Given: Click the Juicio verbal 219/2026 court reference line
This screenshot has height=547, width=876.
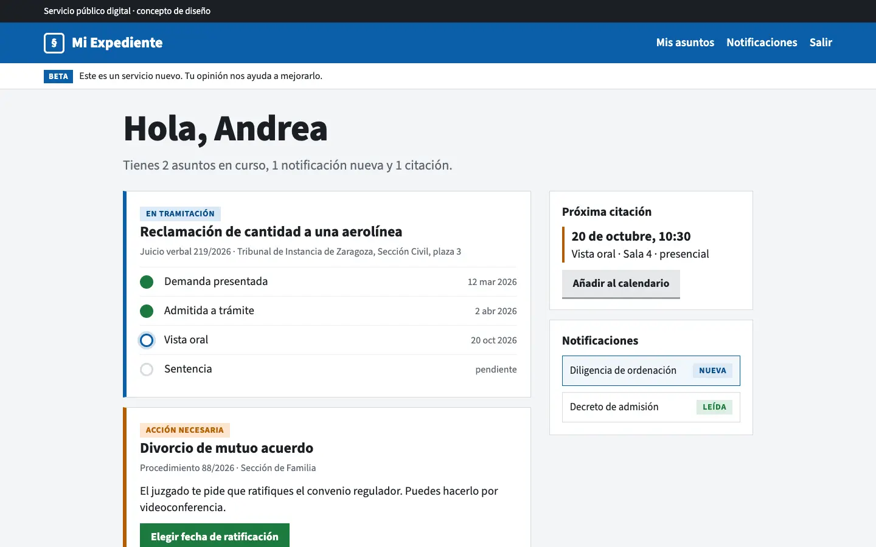Looking at the screenshot, I should click(301, 252).
